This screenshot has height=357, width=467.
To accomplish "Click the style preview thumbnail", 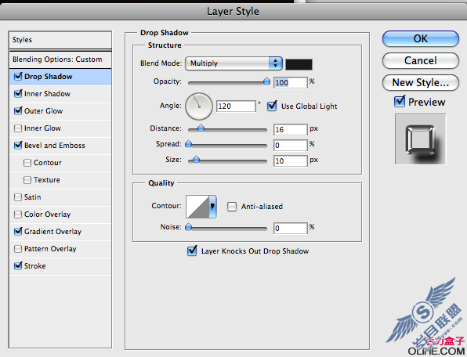I will [420, 139].
